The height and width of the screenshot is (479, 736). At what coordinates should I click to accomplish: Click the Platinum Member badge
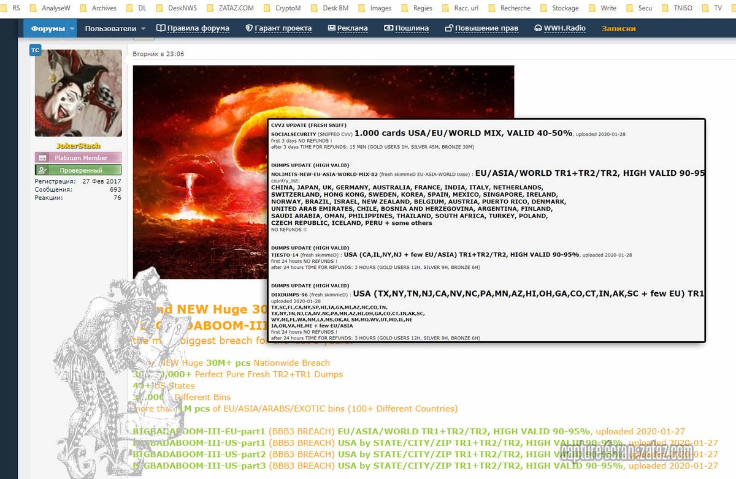[x=78, y=157]
